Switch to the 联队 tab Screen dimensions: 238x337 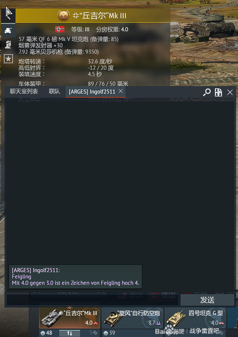(54, 91)
